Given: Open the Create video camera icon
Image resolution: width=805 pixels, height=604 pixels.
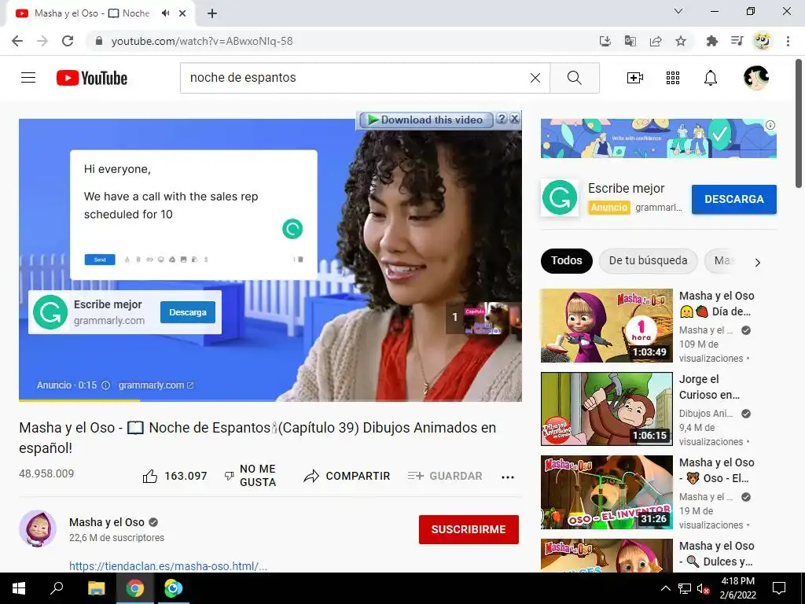Looking at the screenshot, I should 635,78.
